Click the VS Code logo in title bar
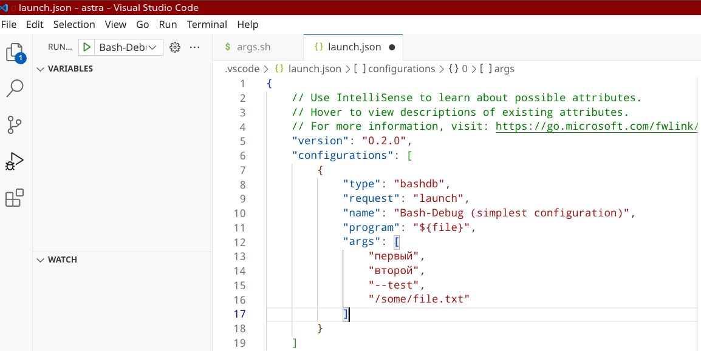 [4, 8]
